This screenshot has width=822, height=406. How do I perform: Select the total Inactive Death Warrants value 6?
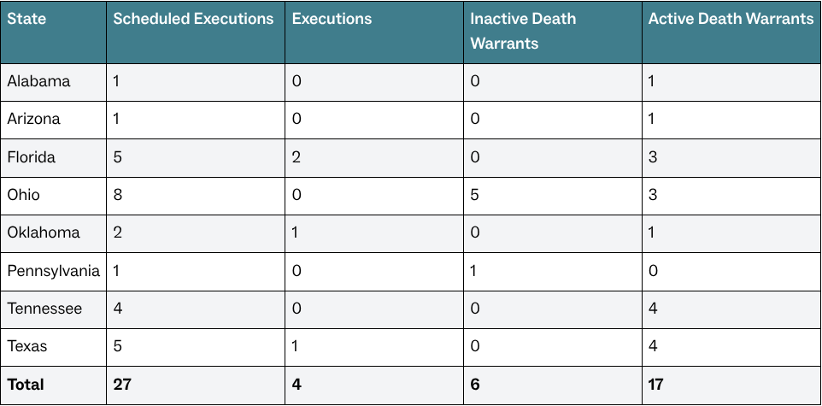[x=475, y=385]
